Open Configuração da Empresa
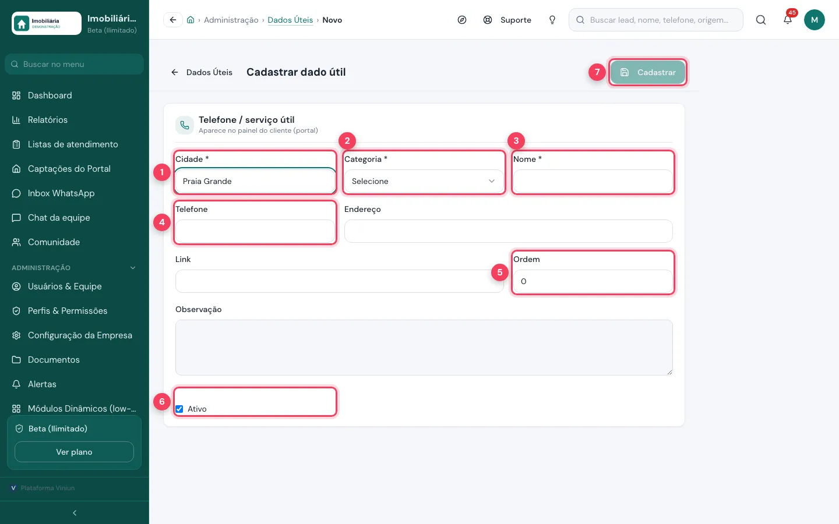The image size is (839, 524). [75, 335]
